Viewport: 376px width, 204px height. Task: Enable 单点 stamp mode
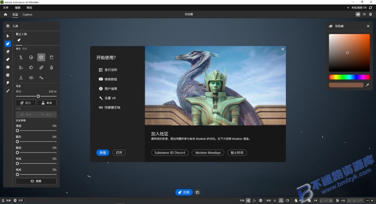(x=47, y=103)
